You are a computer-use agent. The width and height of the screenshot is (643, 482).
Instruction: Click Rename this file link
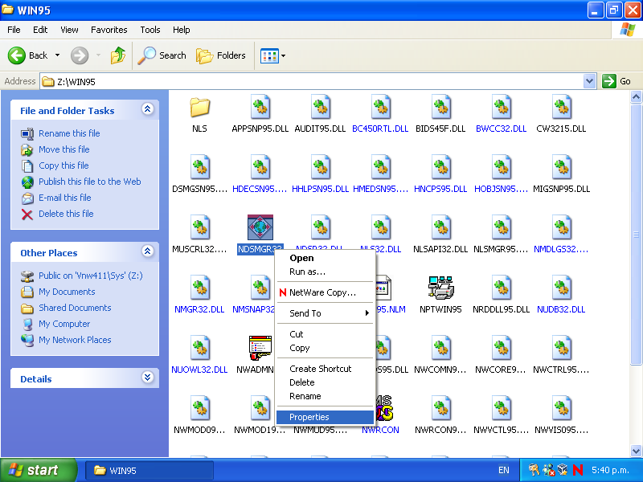tap(69, 133)
